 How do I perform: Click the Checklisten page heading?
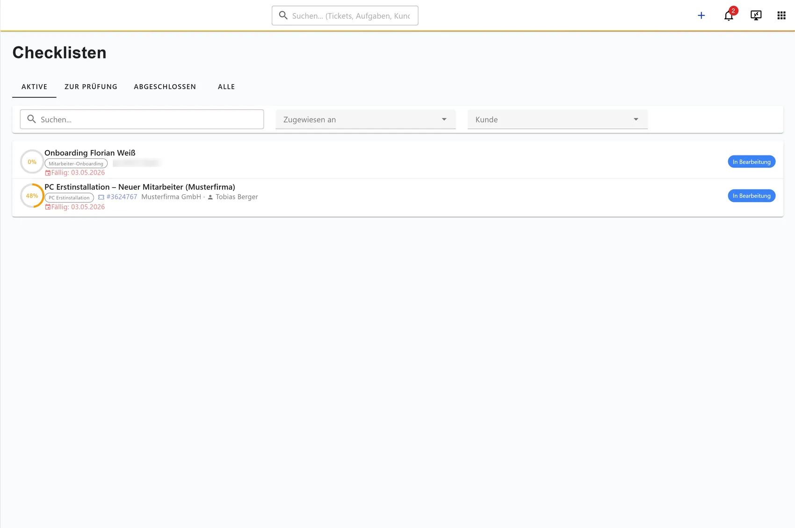coord(59,52)
